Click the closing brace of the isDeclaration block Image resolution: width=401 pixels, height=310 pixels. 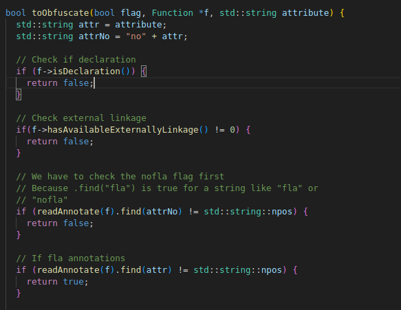coord(19,95)
